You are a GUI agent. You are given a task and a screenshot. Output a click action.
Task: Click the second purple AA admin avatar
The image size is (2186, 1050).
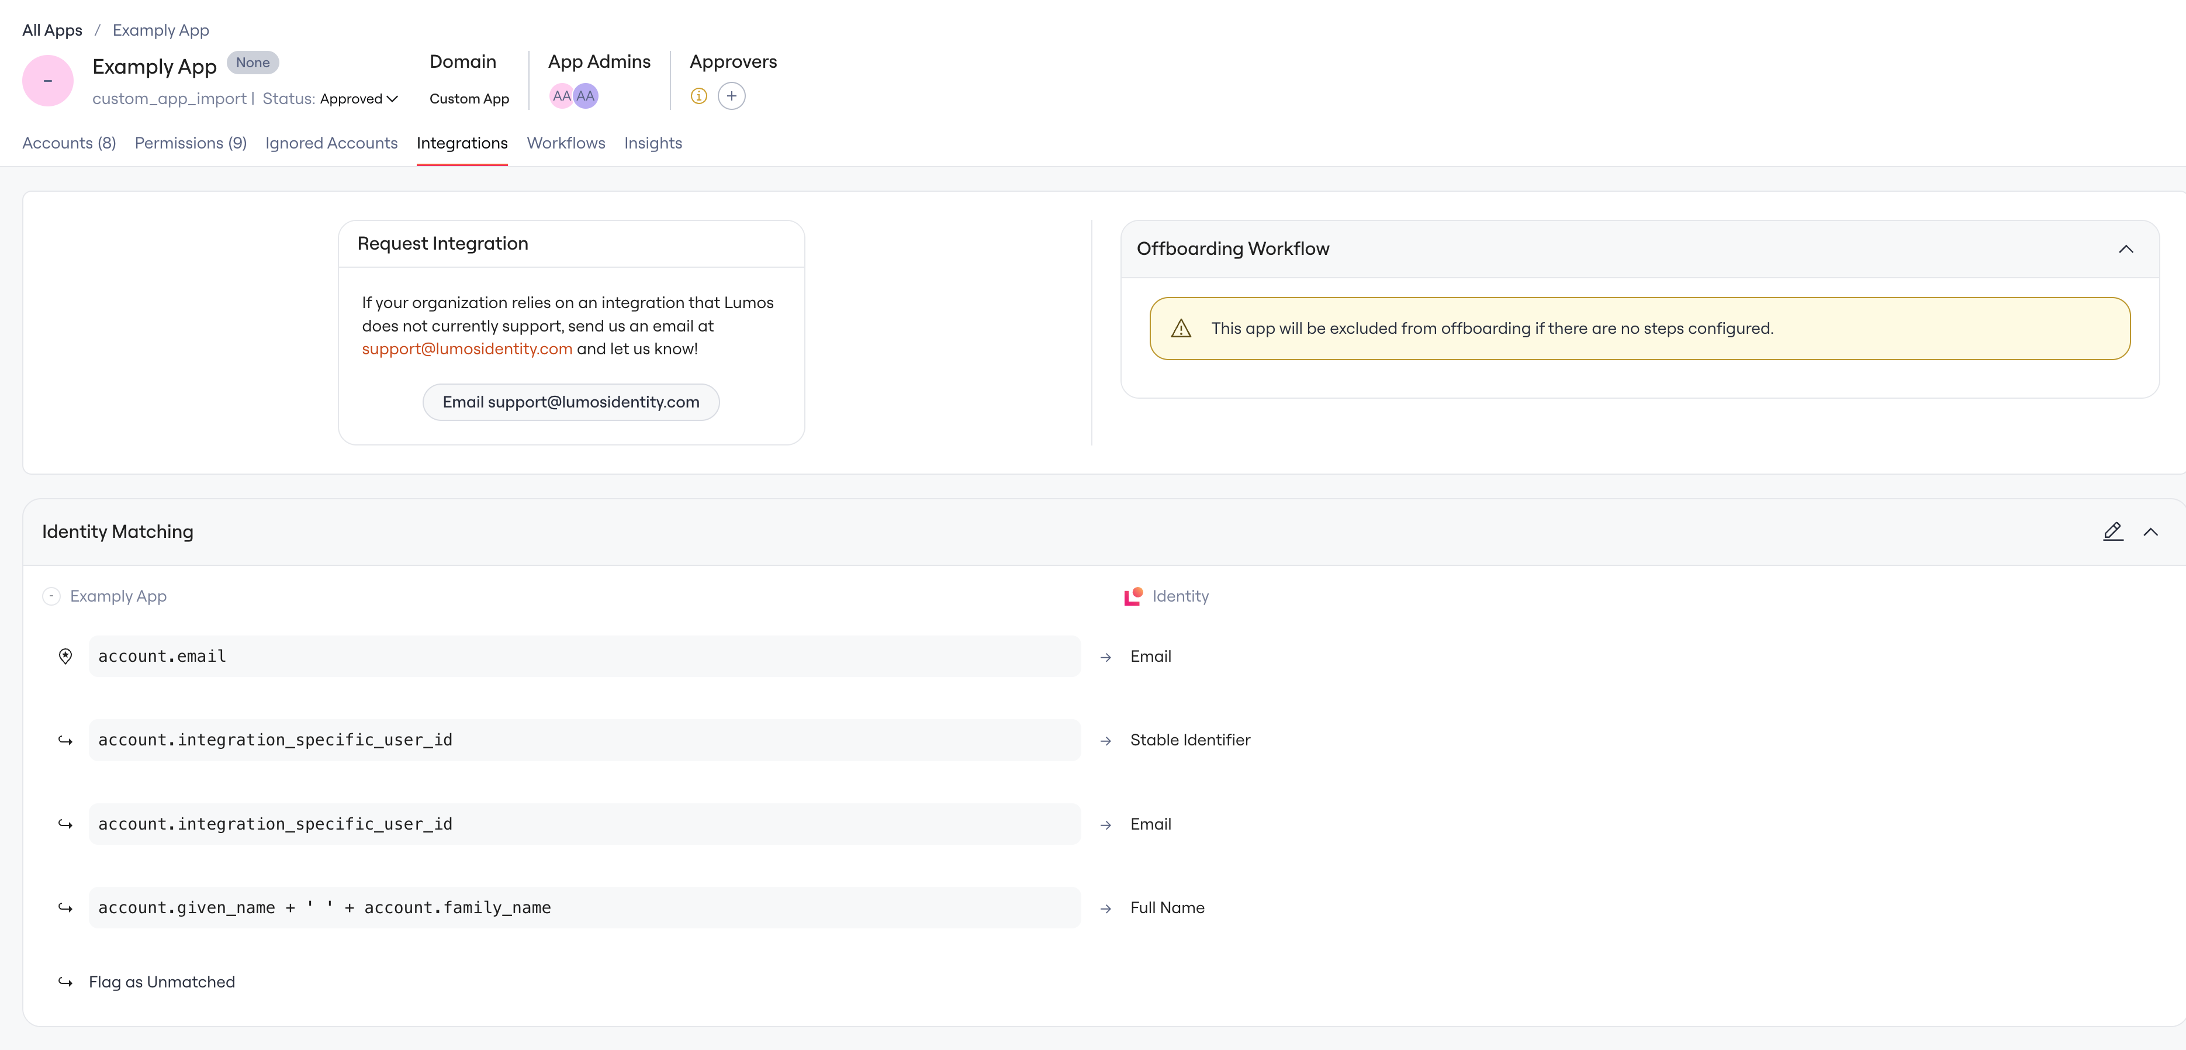[586, 96]
